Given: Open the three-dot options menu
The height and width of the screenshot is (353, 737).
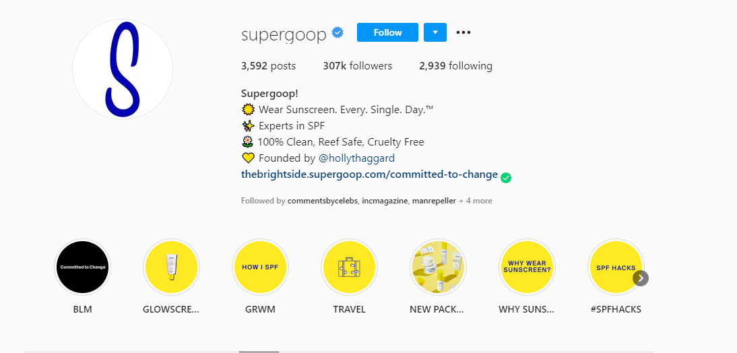Looking at the screenshot, I should (x=463, y=32).
